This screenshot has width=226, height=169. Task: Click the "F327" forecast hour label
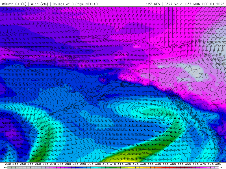click(168, 4)
